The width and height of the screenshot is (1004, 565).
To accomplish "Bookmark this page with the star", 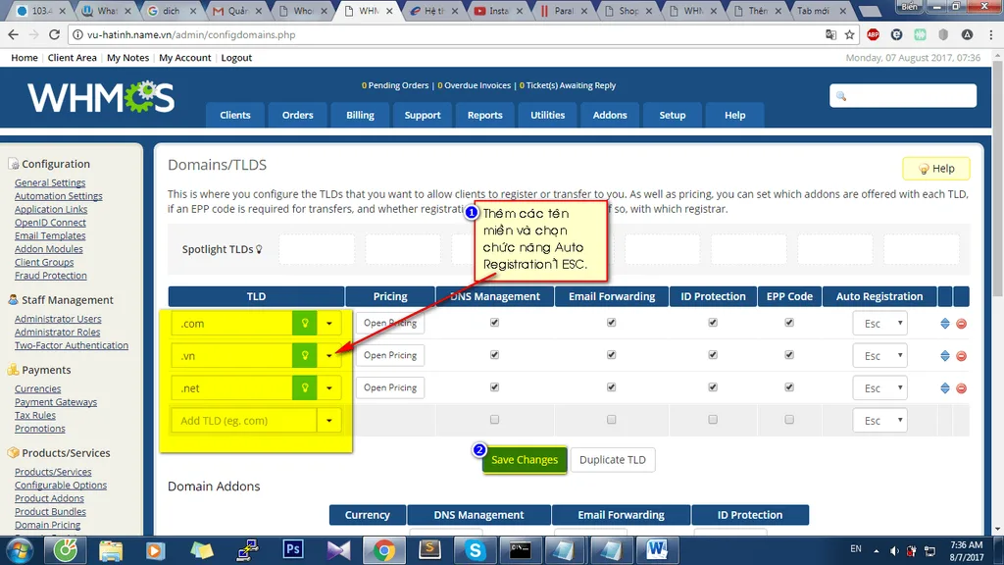I will coord(850,34).
